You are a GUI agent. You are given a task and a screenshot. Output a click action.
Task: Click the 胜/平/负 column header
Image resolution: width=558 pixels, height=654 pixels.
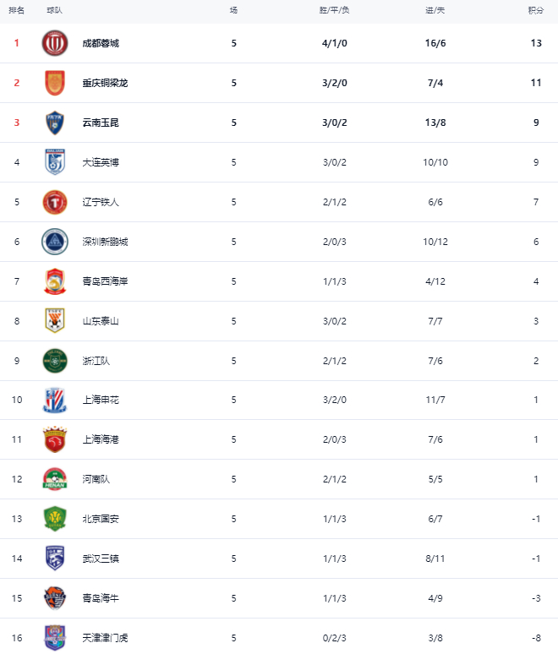pos(335,11)
